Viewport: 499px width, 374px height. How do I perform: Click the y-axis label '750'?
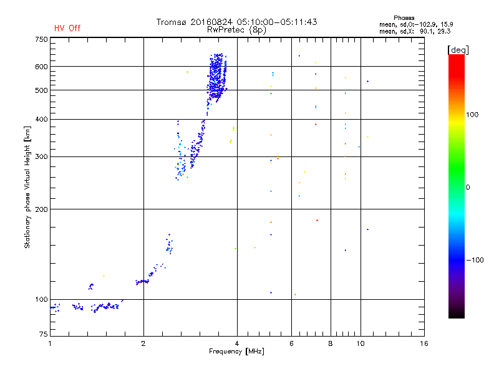coord(41,39)
